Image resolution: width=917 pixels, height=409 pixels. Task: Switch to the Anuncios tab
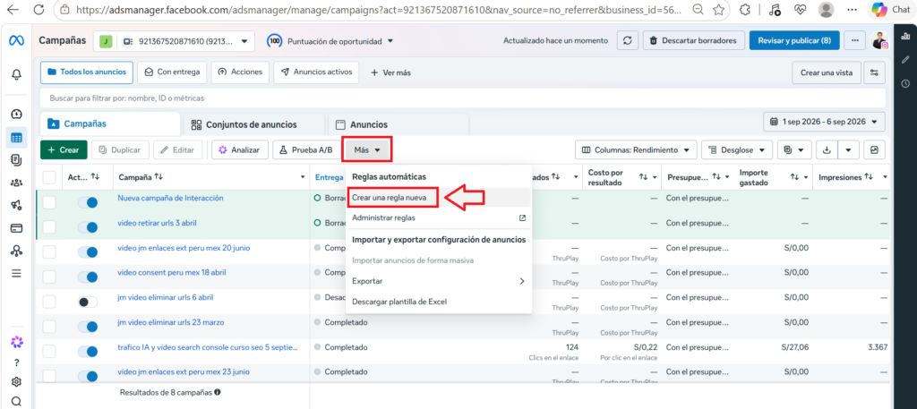[x=399, y=124]
